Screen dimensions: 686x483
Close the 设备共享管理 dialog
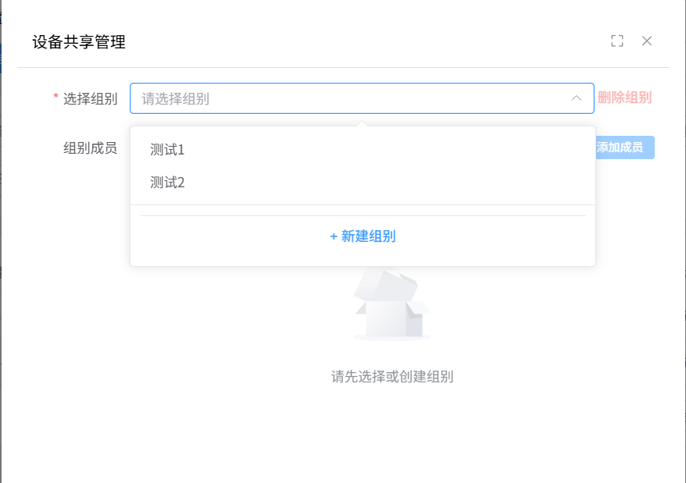pos(647,41)
